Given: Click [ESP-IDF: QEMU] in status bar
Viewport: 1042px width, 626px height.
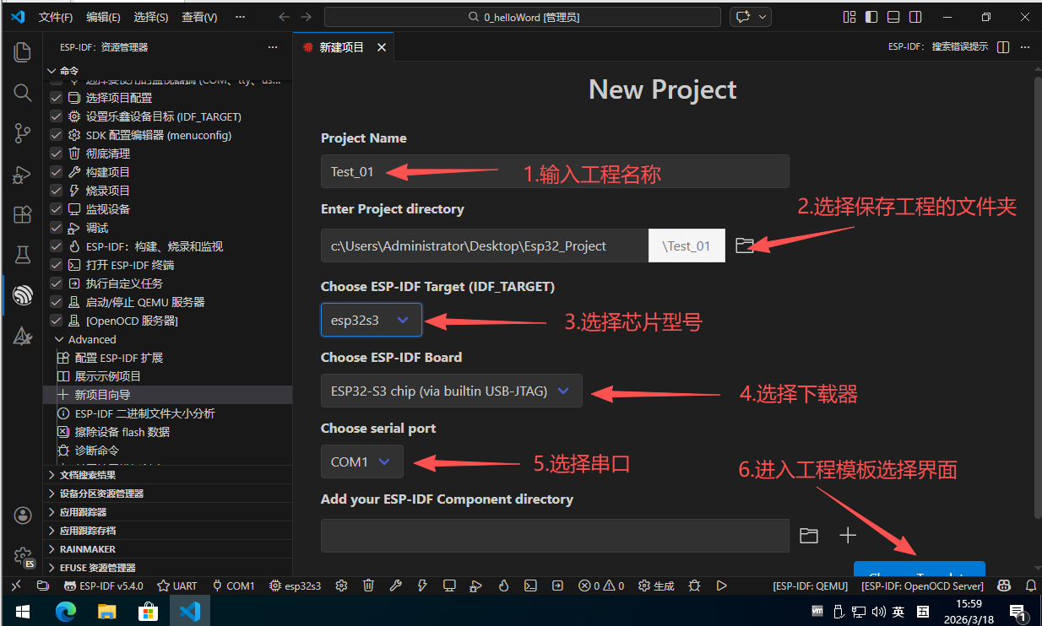Looking at the screenshot, I should pyautogui.click(x=810, y=586).
